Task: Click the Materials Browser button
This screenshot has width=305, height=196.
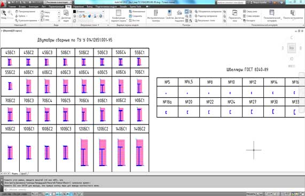Action: [x=208, y=12]
